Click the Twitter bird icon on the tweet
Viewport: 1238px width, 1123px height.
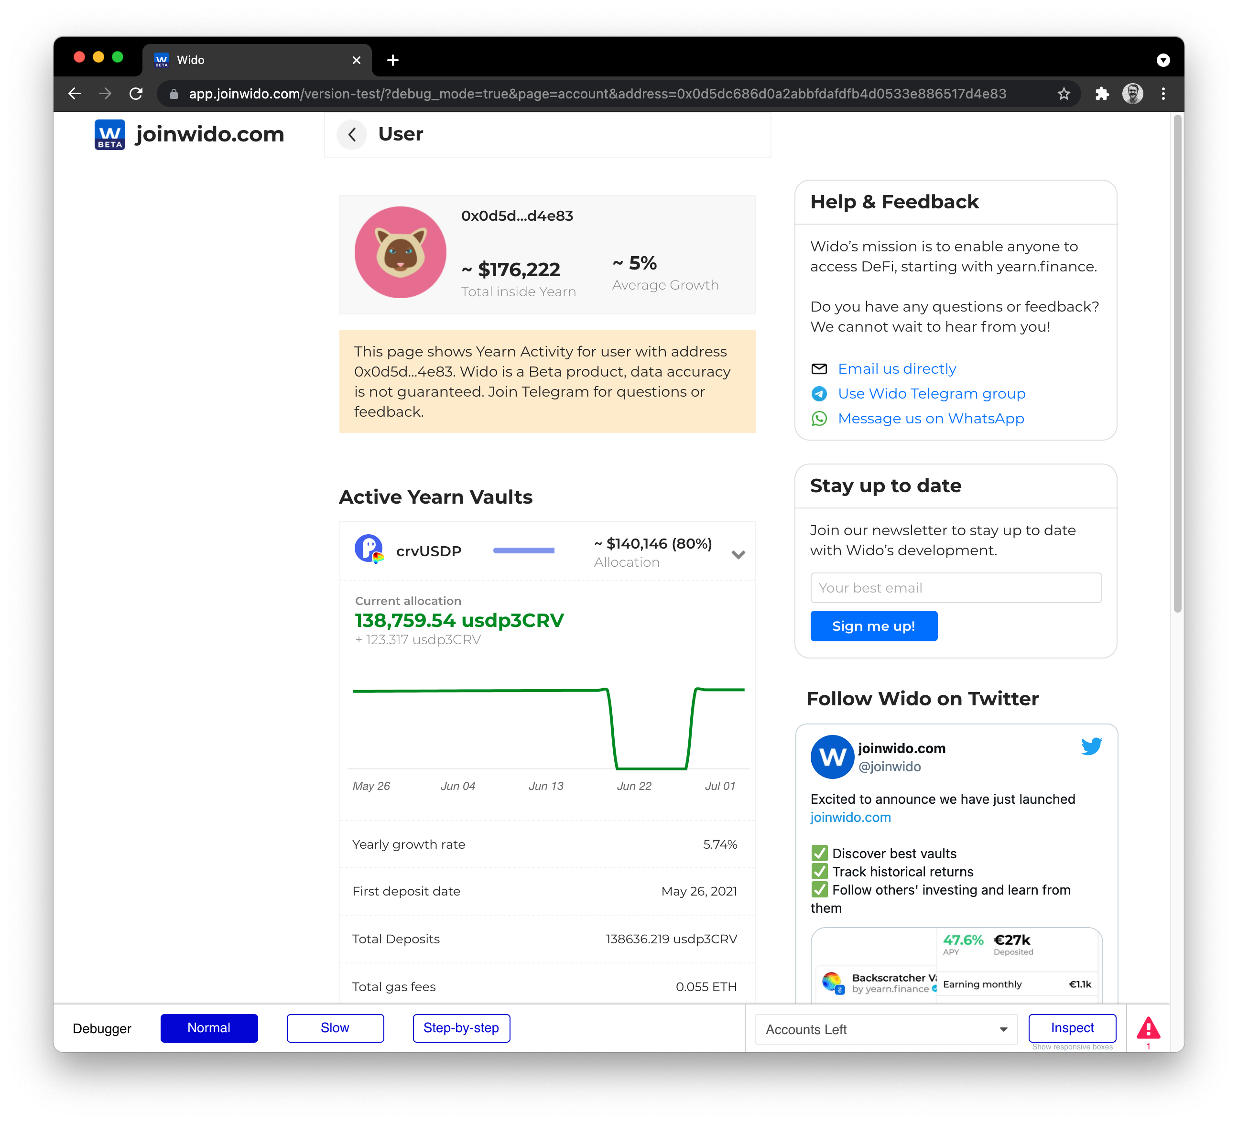[1093, 747]
